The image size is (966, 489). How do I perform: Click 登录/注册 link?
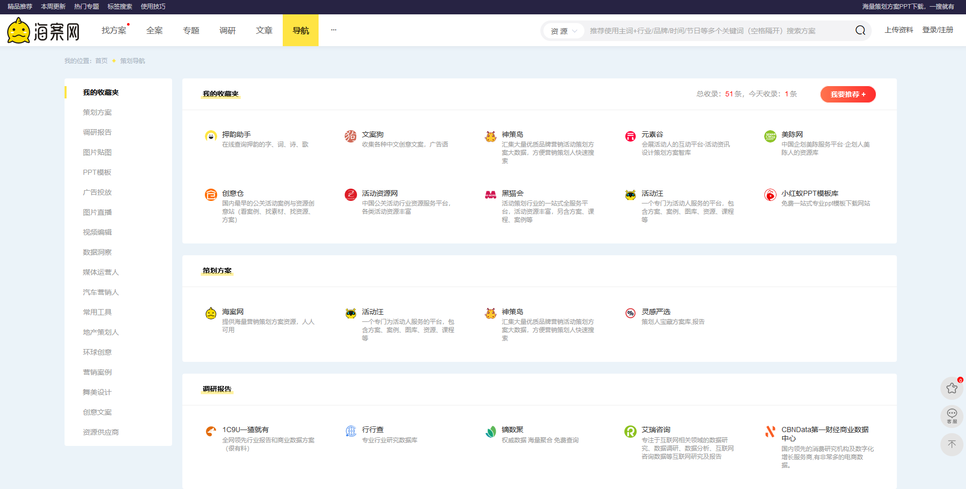coord(938,30)
